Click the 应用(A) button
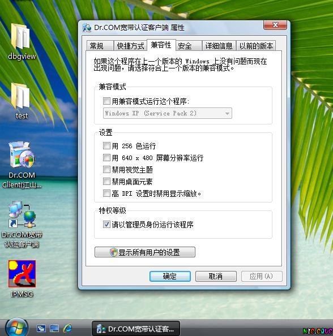The width and height of the screenshot is (333, 336). [x=262, y=277]
